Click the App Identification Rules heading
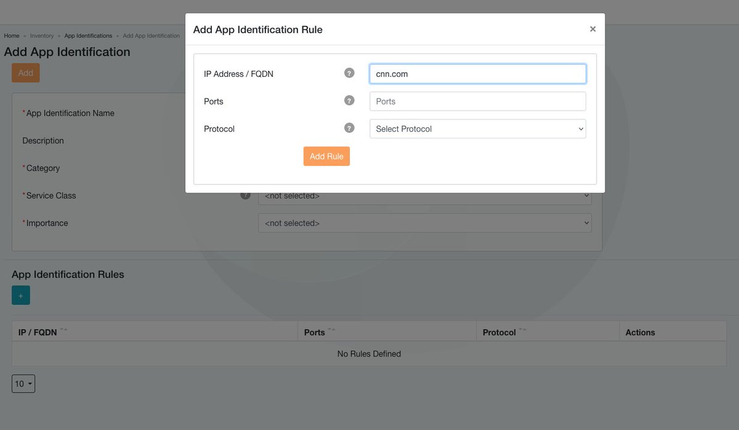Image resolution: width=739 pixels, height=430 pixels. click(x=68, y=274)
